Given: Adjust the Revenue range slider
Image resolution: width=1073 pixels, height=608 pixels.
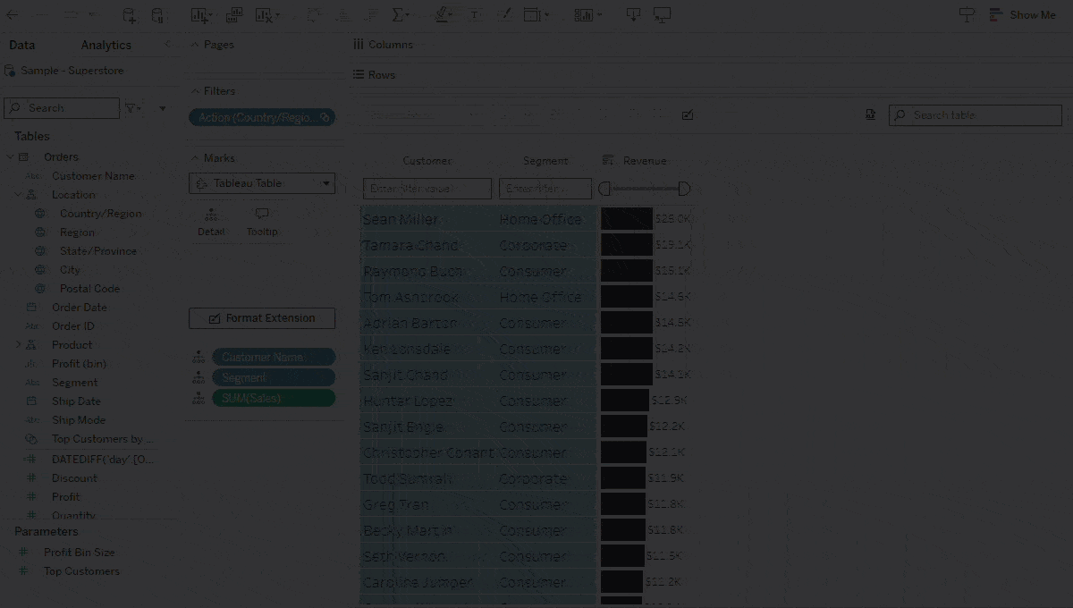Looking at the screenshot, I should click(646, 189).
